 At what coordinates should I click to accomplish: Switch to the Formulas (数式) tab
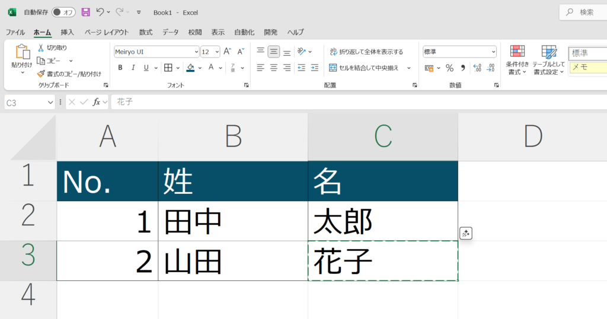pos(146,32)
